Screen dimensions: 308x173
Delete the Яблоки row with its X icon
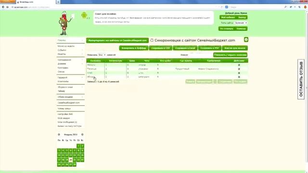pyautogui.click(x=239, y=77)
